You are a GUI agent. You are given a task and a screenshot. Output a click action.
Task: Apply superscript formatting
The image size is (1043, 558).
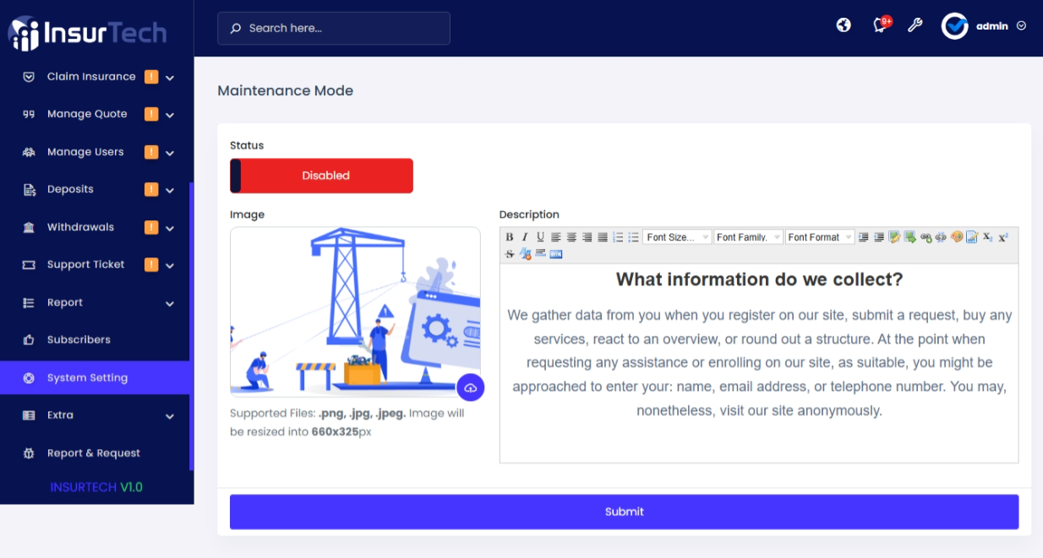1003,237
